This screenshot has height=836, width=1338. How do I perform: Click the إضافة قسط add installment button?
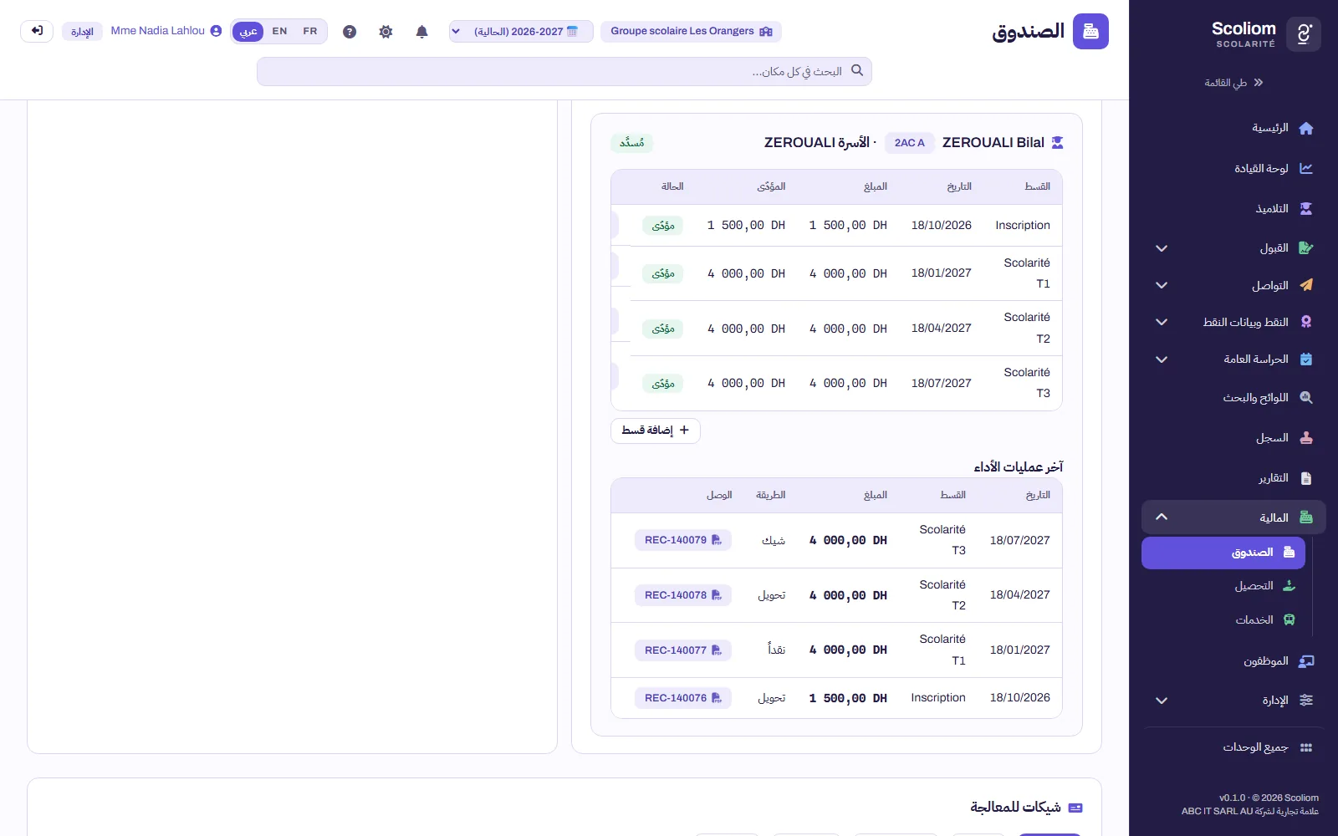point(656,431)
